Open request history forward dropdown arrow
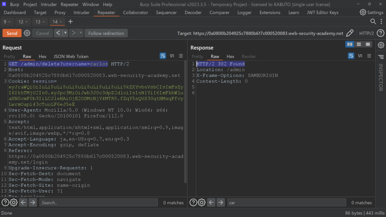The image size is (386, 217). coord(81,33)
